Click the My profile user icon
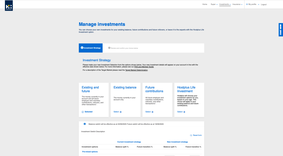The width and height of the screenshot is (283, 156). [247, 4]
